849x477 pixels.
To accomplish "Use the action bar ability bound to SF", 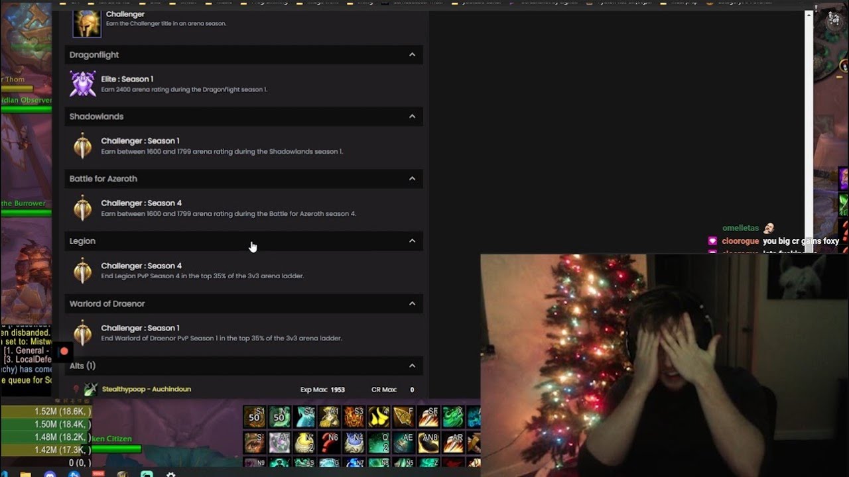I will [428, 417].
